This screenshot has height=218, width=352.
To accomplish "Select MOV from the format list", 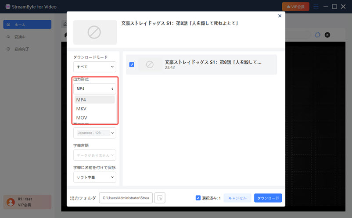I will 94,118.
